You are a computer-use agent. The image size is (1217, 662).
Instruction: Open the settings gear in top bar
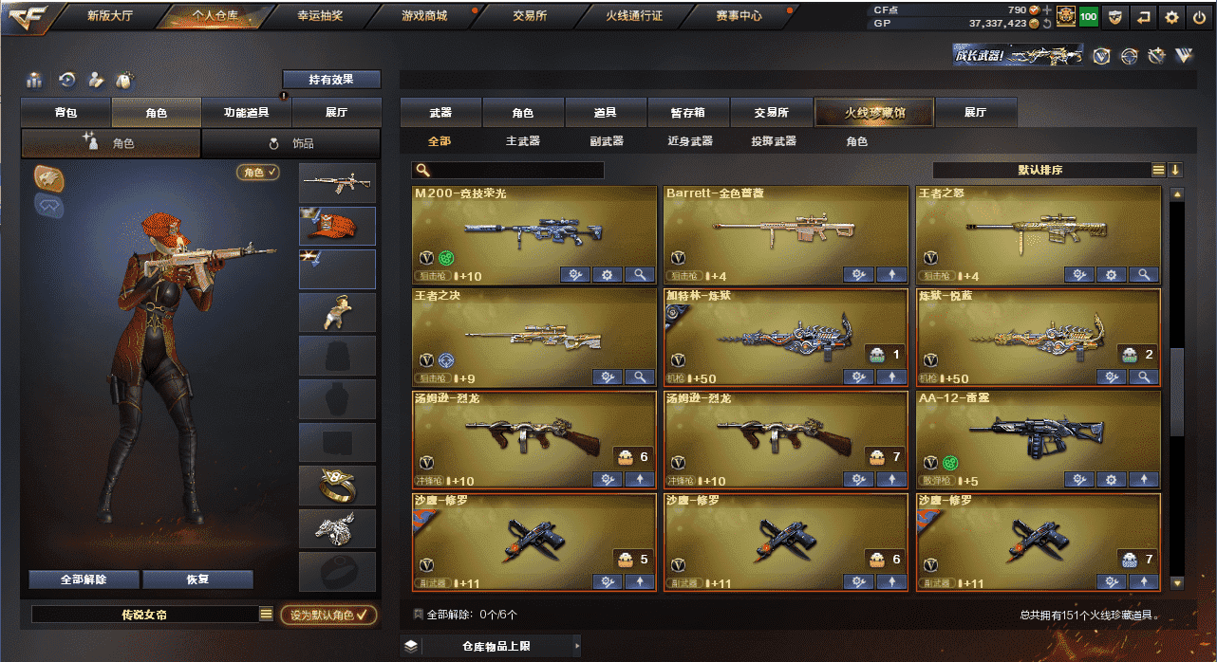1172,16
